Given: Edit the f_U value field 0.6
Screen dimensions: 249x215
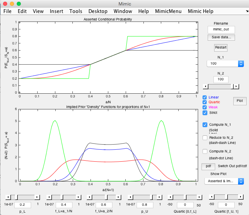Looking at the screenshot, I should pos(104,205).
